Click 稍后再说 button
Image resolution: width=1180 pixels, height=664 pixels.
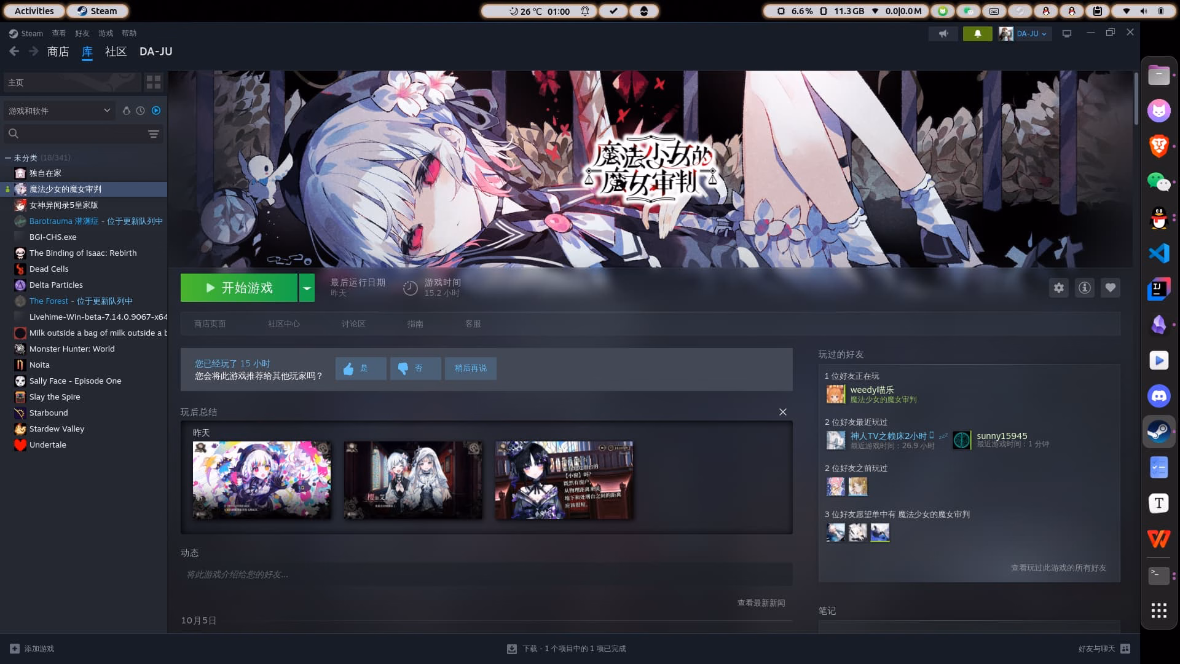pyautogui.click(x=471, y=368)
